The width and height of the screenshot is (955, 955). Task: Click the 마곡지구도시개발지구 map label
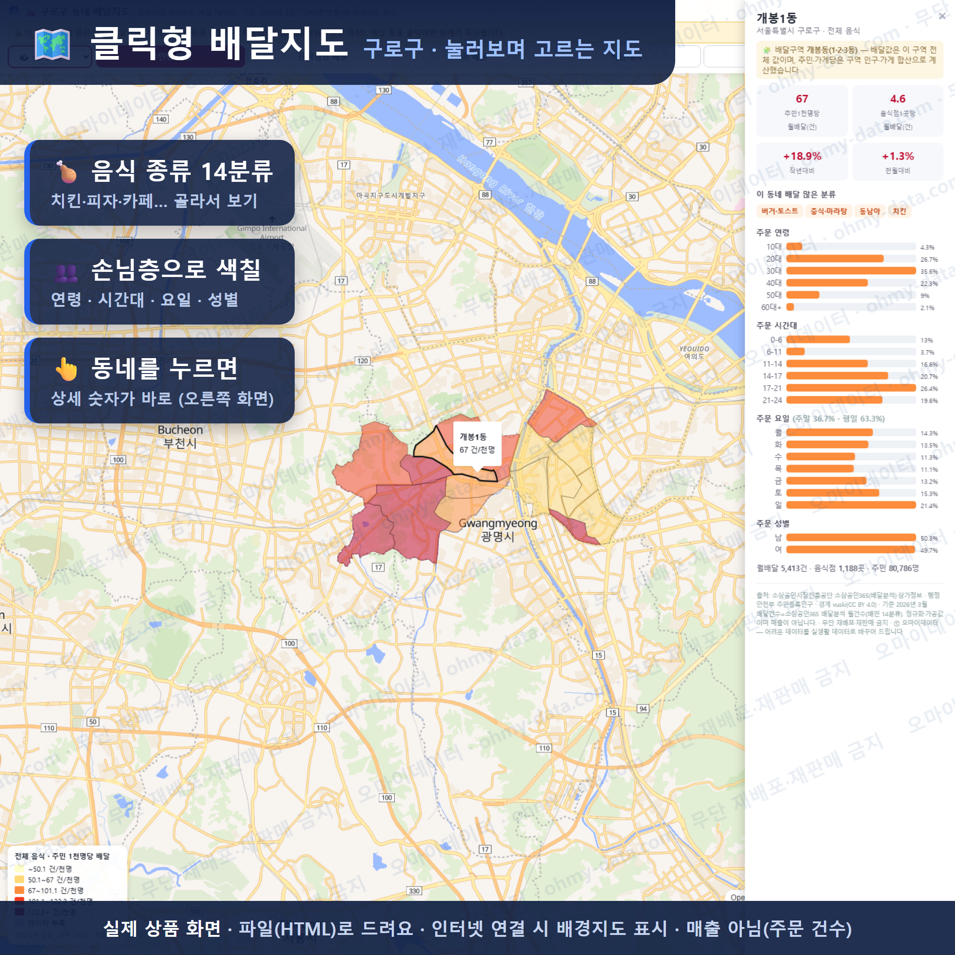(x=390, y=195)
